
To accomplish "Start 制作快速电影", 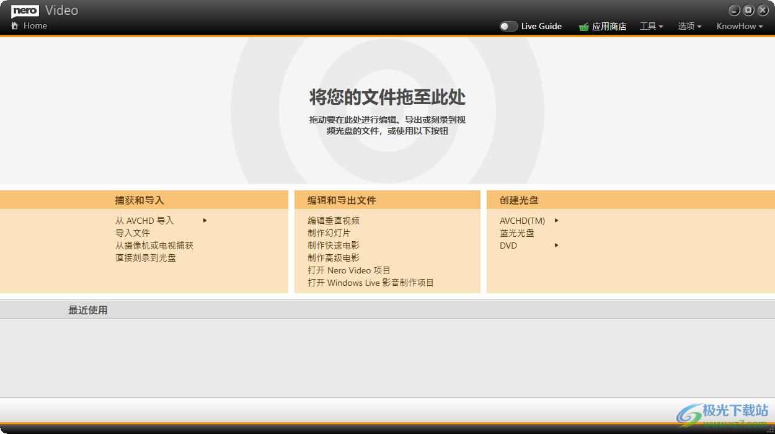I will click(x=334, y=246).
